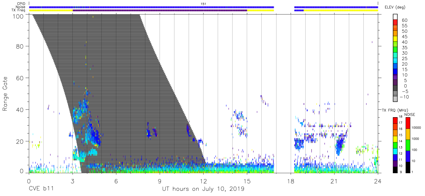The height and width of the screenshot is (196, 425).
Task: Click the Noise bar segment after the 18 UT gap
Action: pyautogui.click(x=336, y=7)
